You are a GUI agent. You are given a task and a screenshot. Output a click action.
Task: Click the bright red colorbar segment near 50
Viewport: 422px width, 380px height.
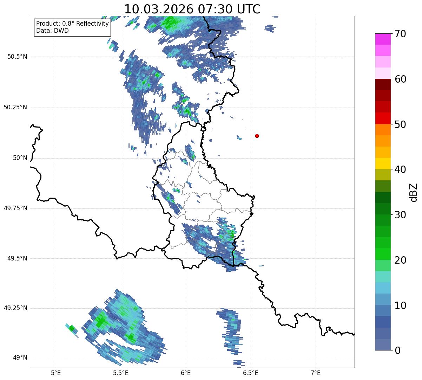(x=383, y=118)
